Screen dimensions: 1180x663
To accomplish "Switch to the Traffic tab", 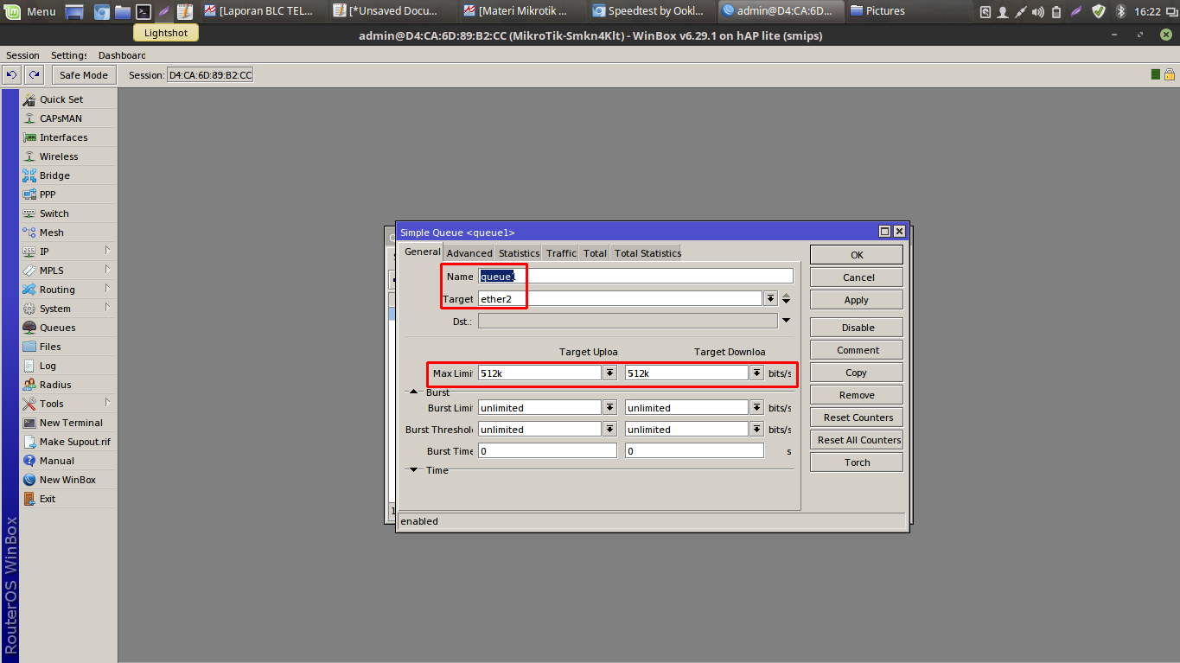I will [x=561, y=253].
